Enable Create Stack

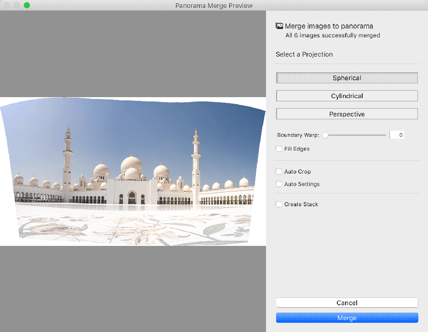pyautogui.click(x=279, y=204)
